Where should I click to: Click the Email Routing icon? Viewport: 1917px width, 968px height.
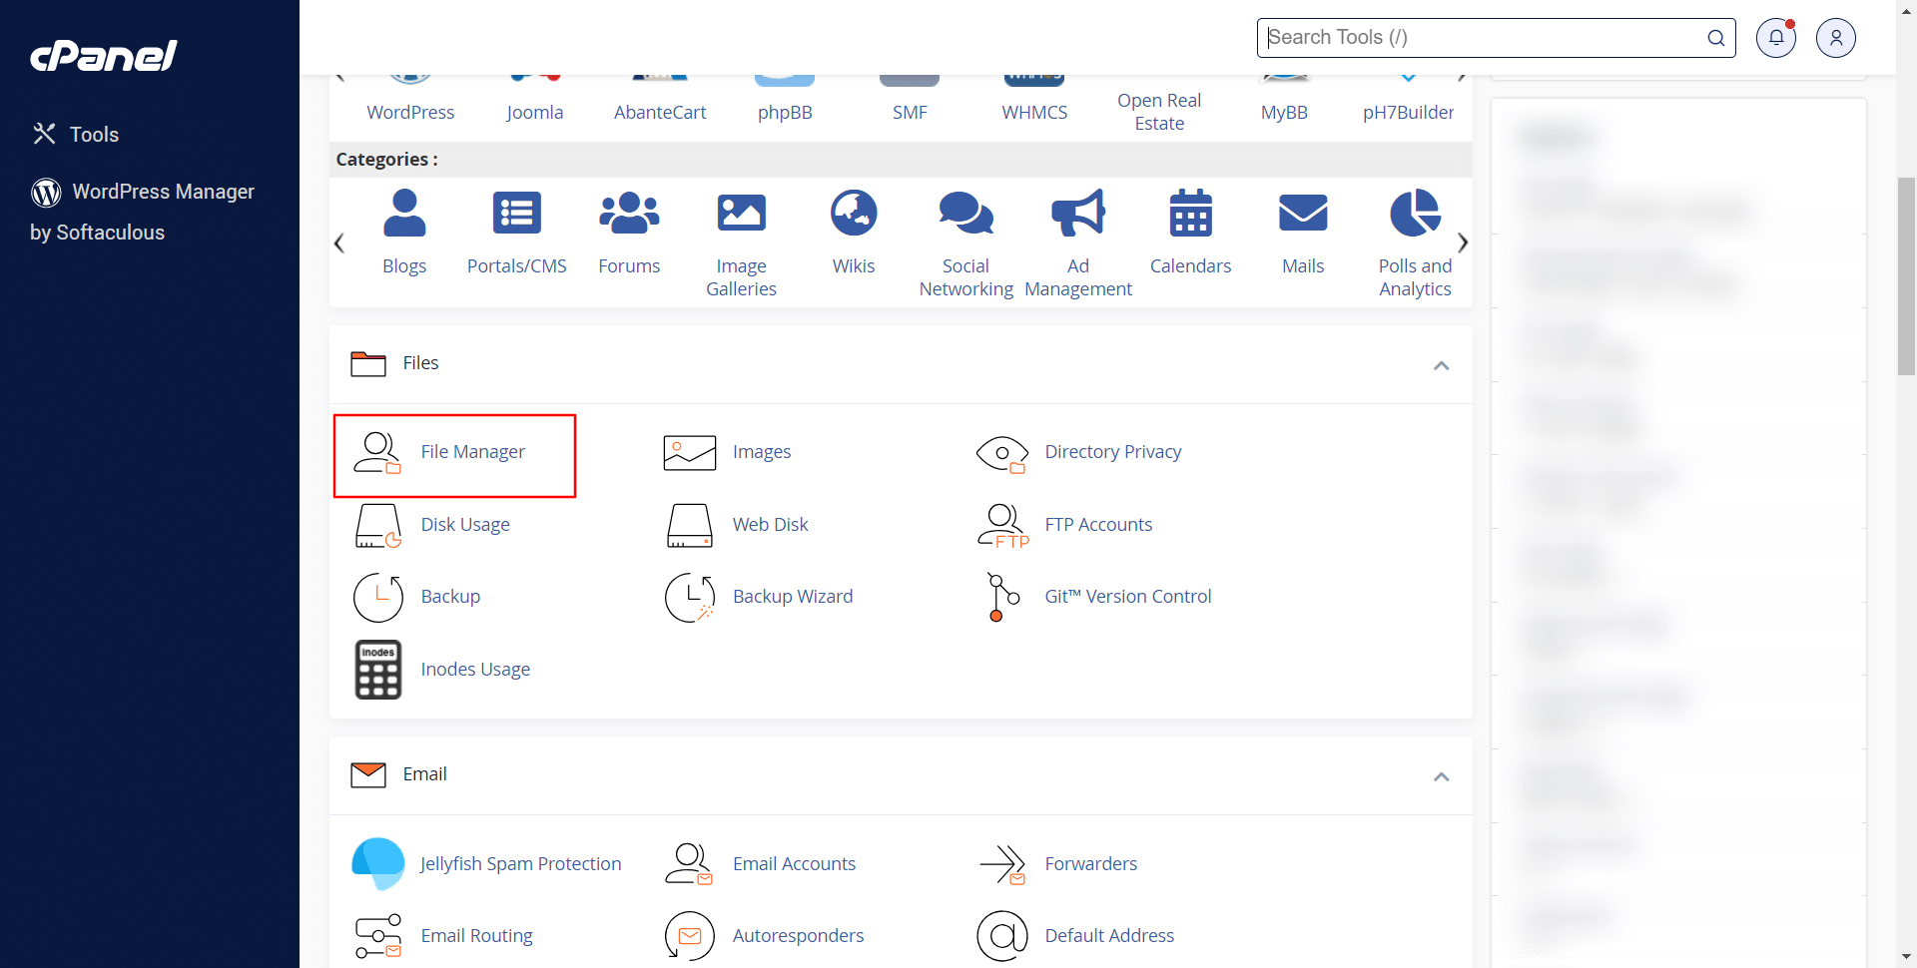pos(378,936)
